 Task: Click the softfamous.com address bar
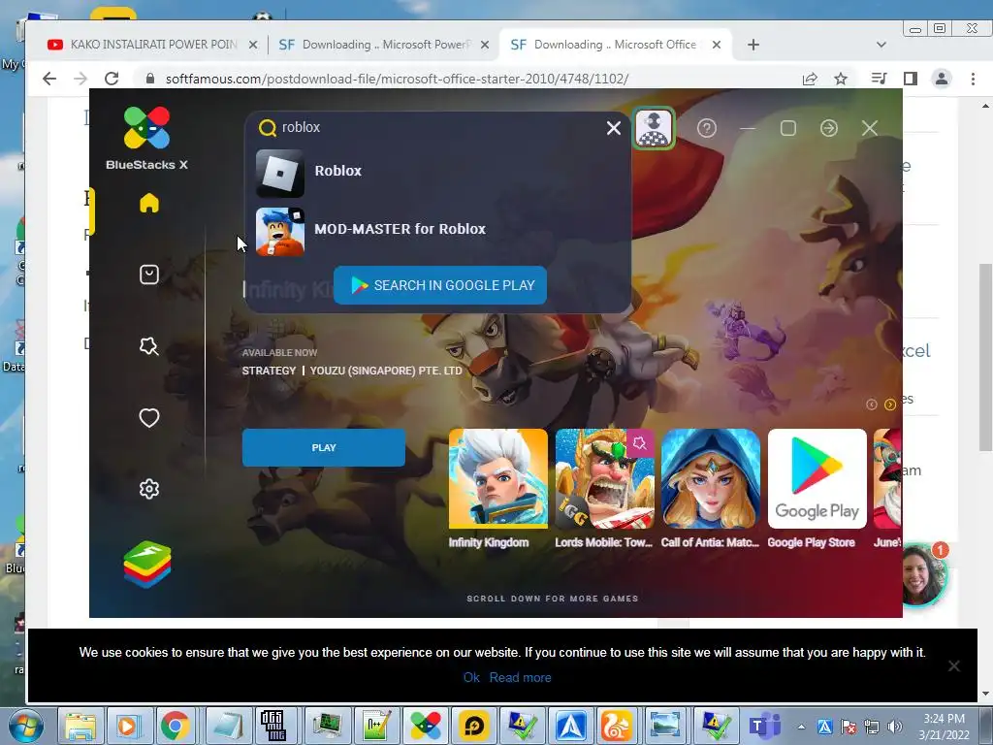point(468,79)
